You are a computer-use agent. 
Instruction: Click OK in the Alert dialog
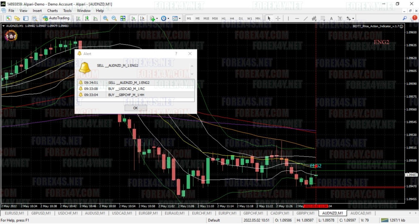pyautogui.click(x=136, y=108)
